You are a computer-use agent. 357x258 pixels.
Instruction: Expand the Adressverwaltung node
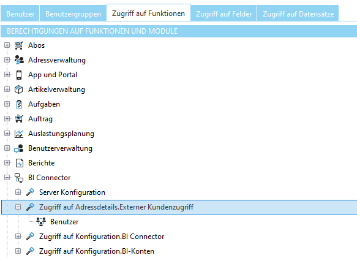pos(7,59)
